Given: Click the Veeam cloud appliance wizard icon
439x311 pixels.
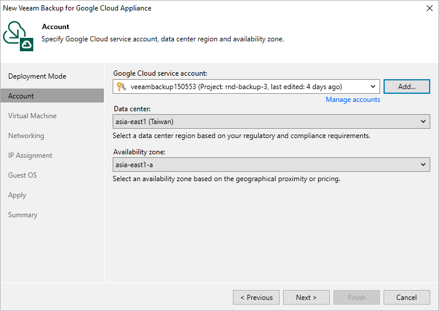Looking at the screenshot, I should pyautogui.click(x=18, y=36).
